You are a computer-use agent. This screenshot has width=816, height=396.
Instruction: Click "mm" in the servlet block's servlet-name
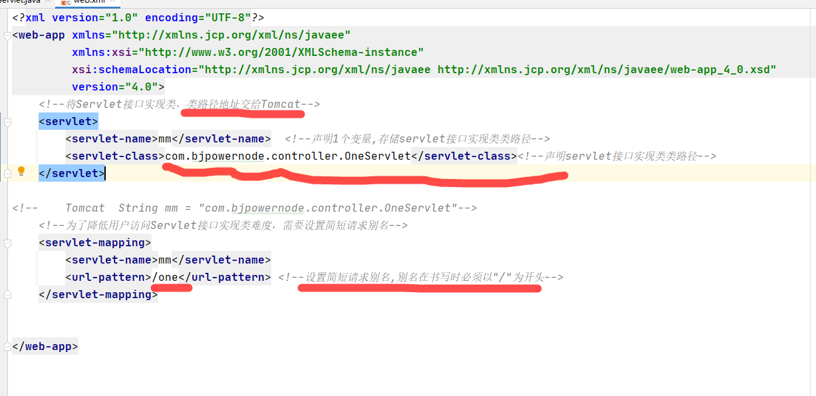pyautogui.click(x=165, y=138)
